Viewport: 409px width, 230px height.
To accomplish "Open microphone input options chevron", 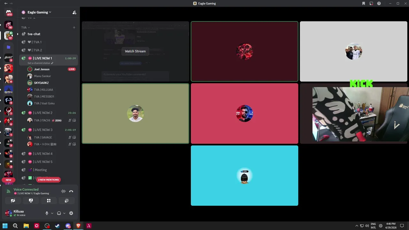I will coord(52,213).
